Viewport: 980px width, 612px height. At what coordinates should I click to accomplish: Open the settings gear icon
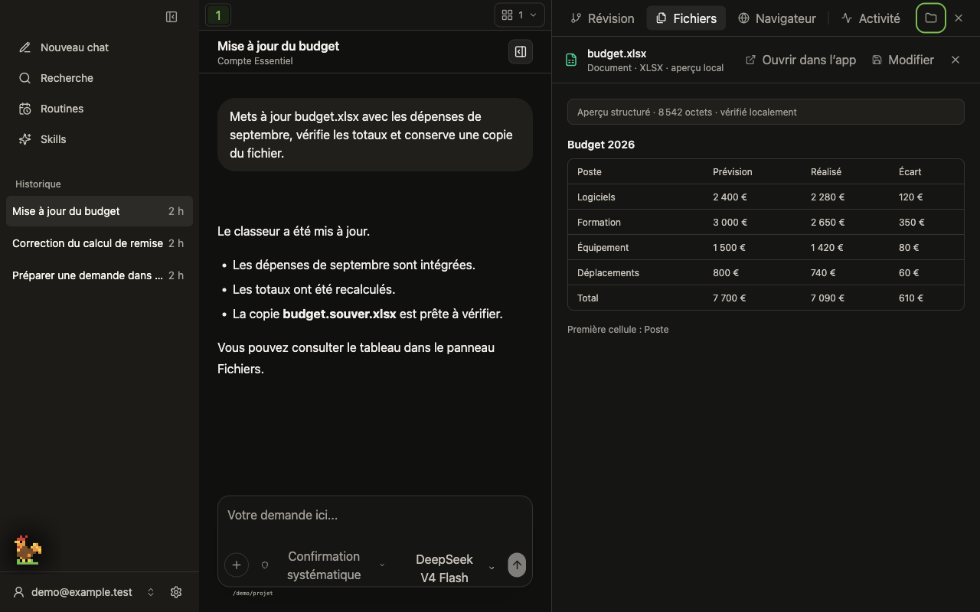pos(176,592)
